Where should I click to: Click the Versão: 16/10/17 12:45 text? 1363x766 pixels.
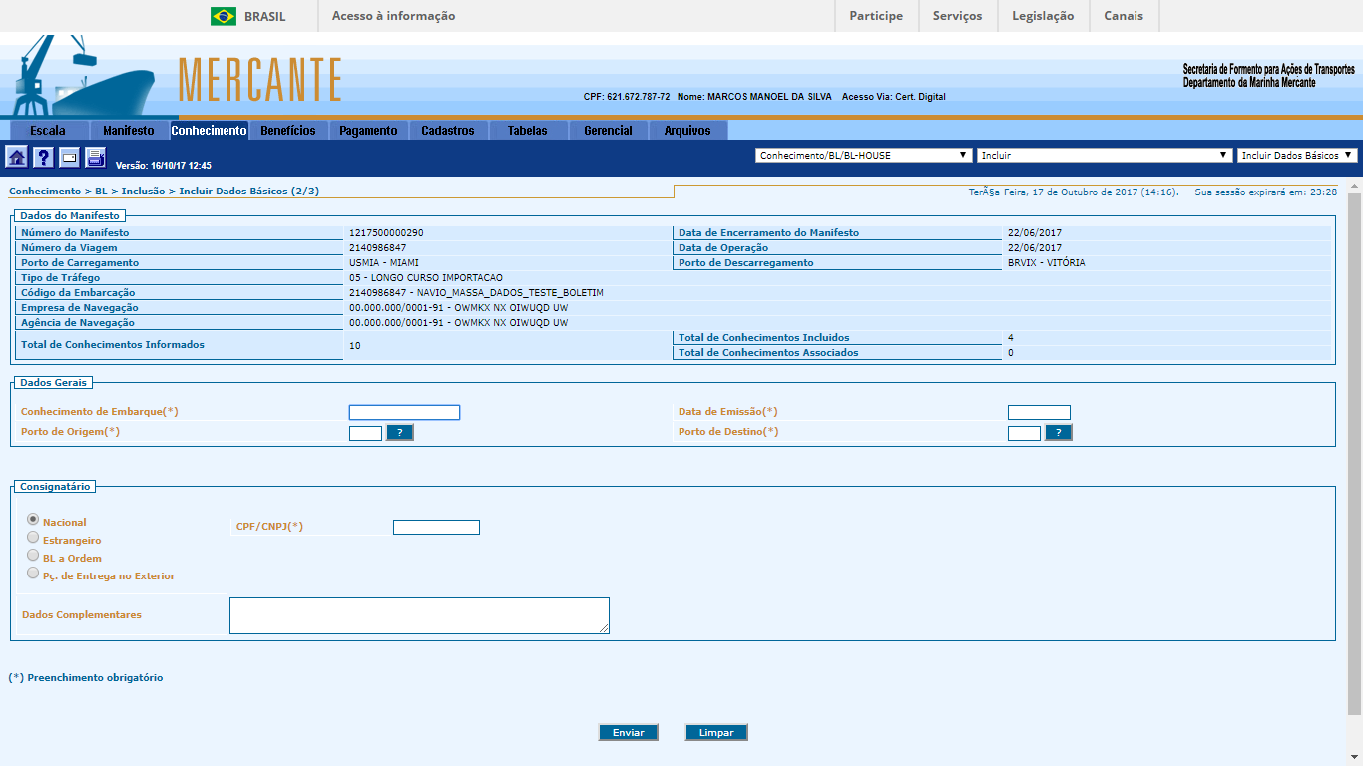pyautogui.click(x=164, y=166)
